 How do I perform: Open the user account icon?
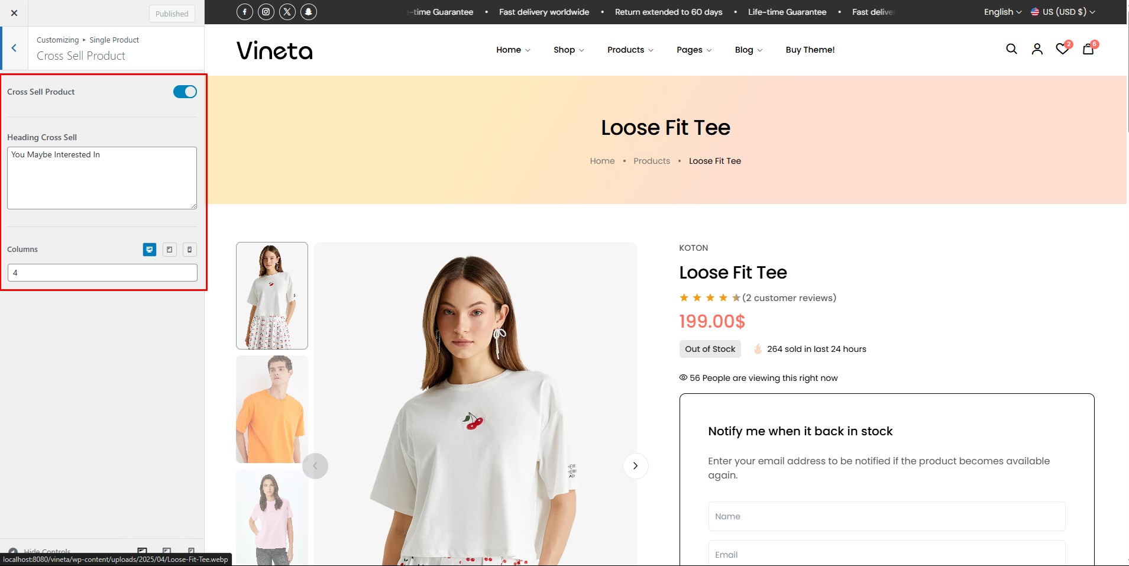click(1037, 49)
